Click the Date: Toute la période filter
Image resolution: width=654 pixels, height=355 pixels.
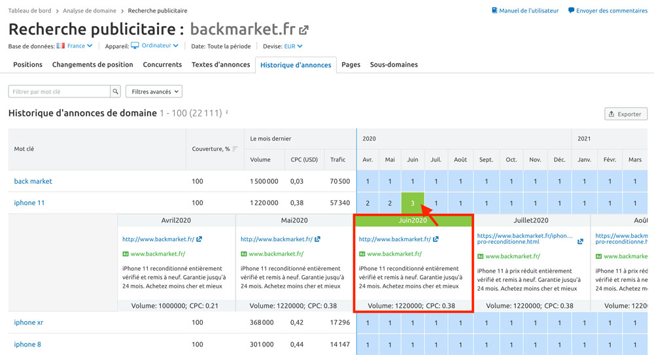click(x=220, y=46)
